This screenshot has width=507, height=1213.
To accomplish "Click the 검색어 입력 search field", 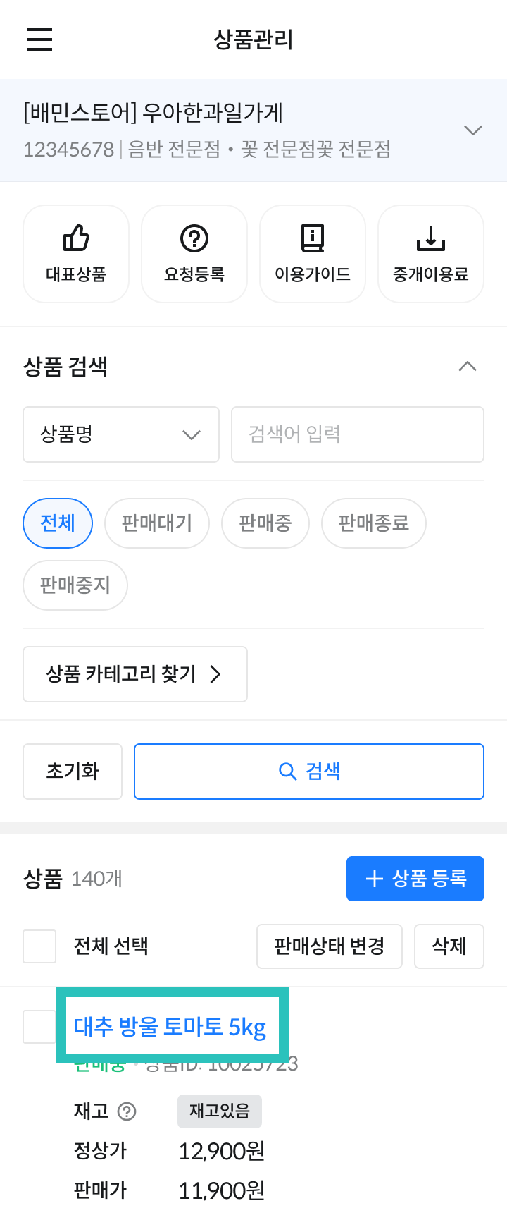I will pos(358,434).
